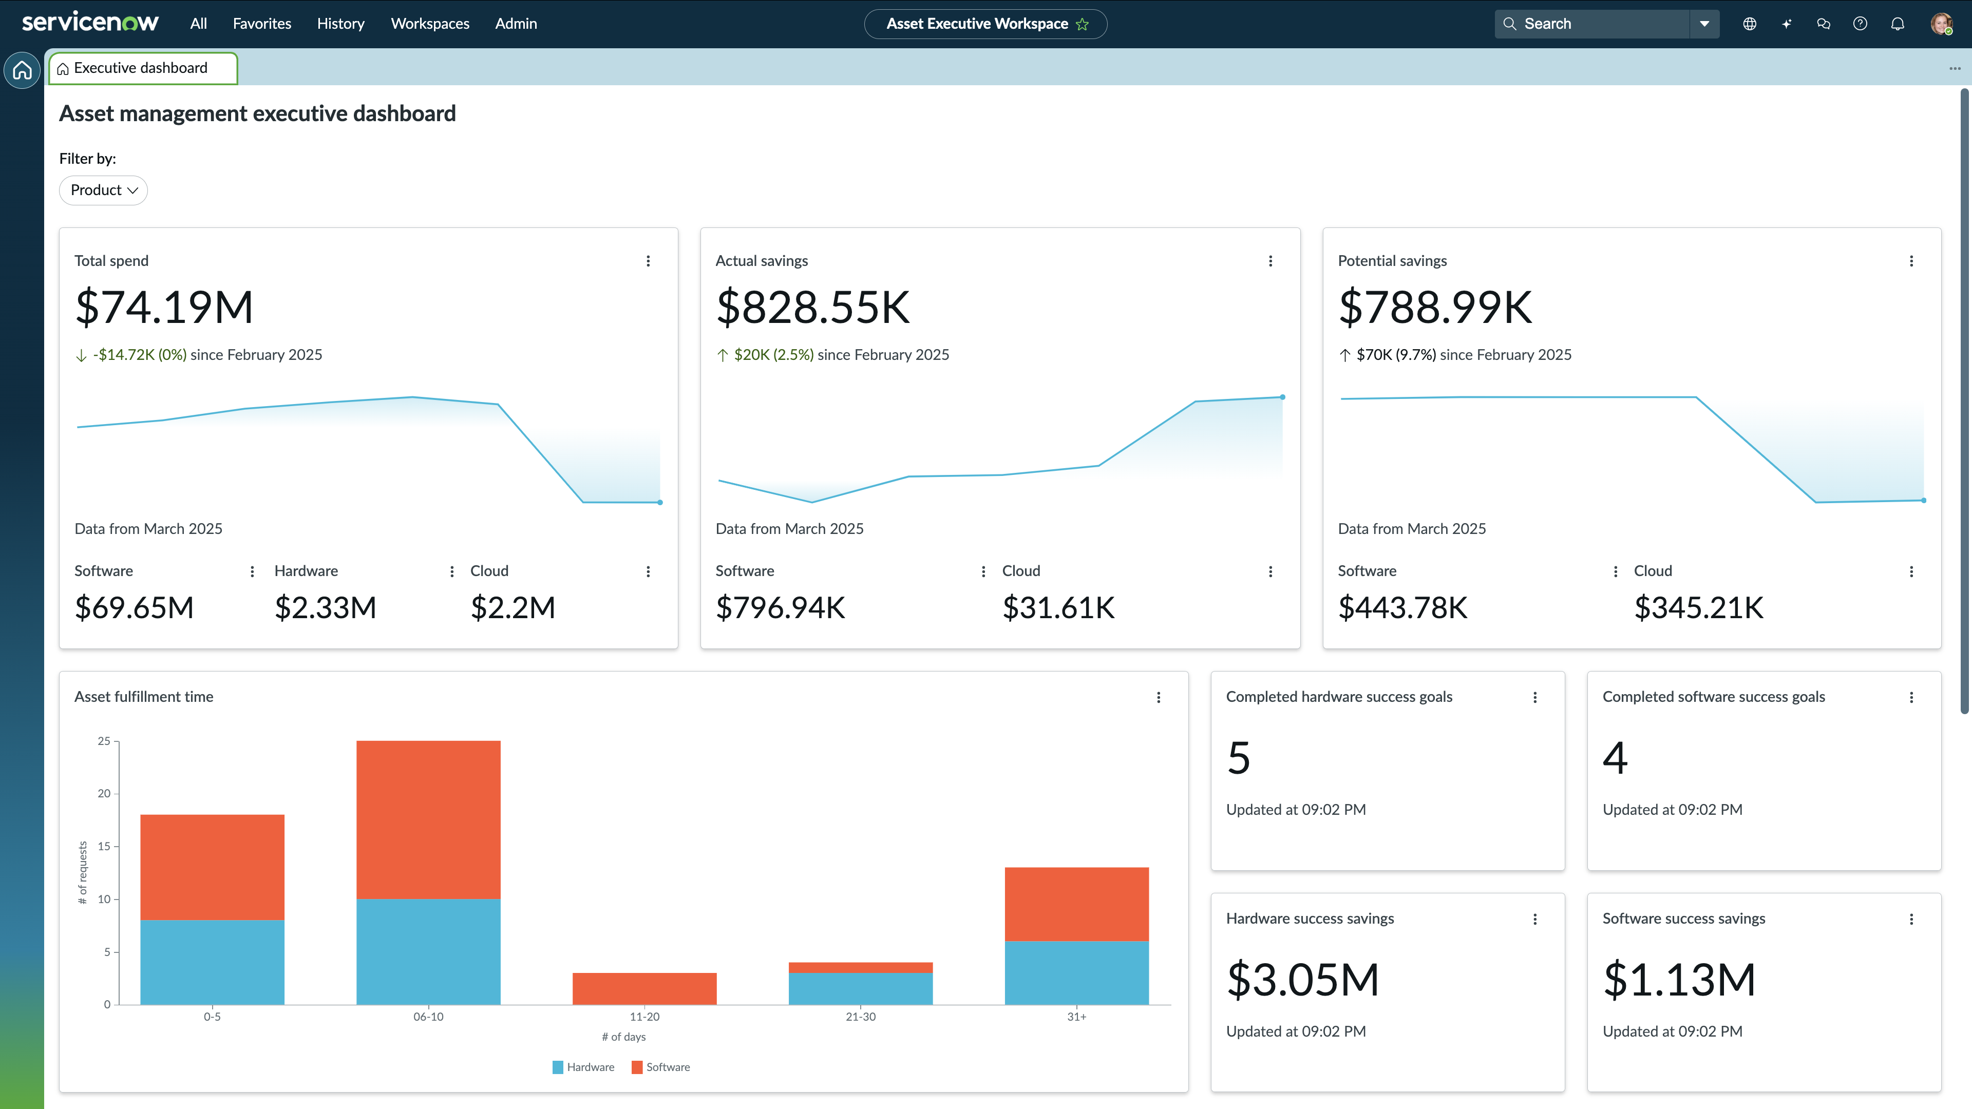This screenshot has width=1972, height=1109.
Task: Open the user profile avatar
Action: (1941, 24)
